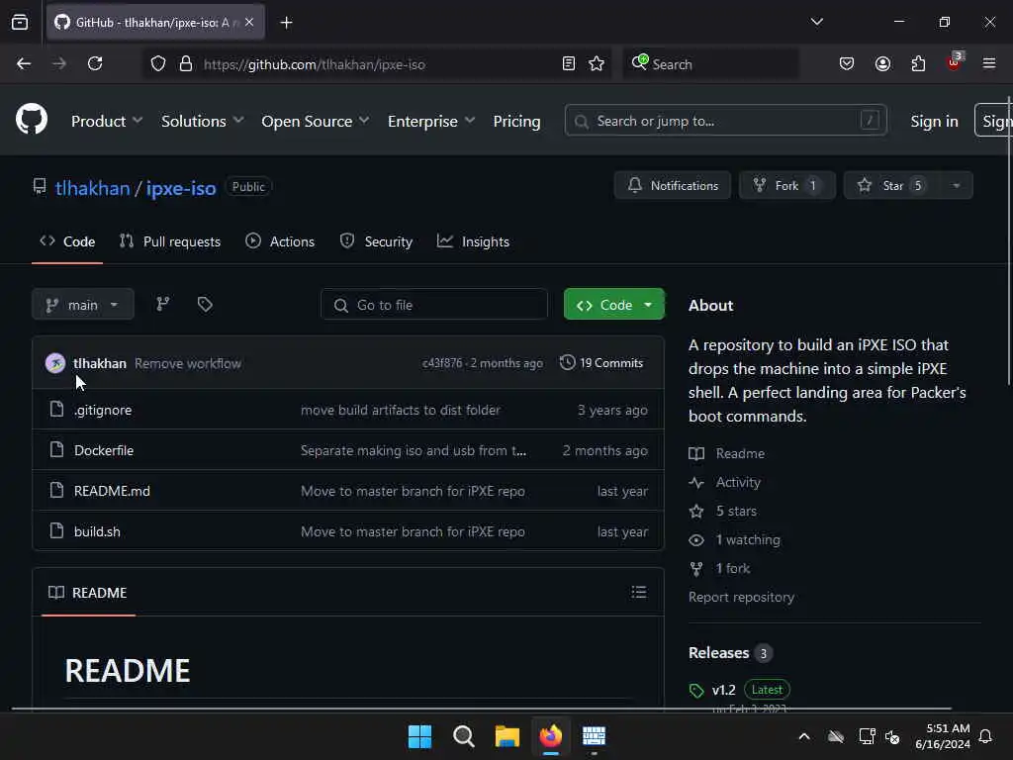Open the red uBlock extension icon
1013x760 pixels.
pyautogui.click(x=955, y=62)
